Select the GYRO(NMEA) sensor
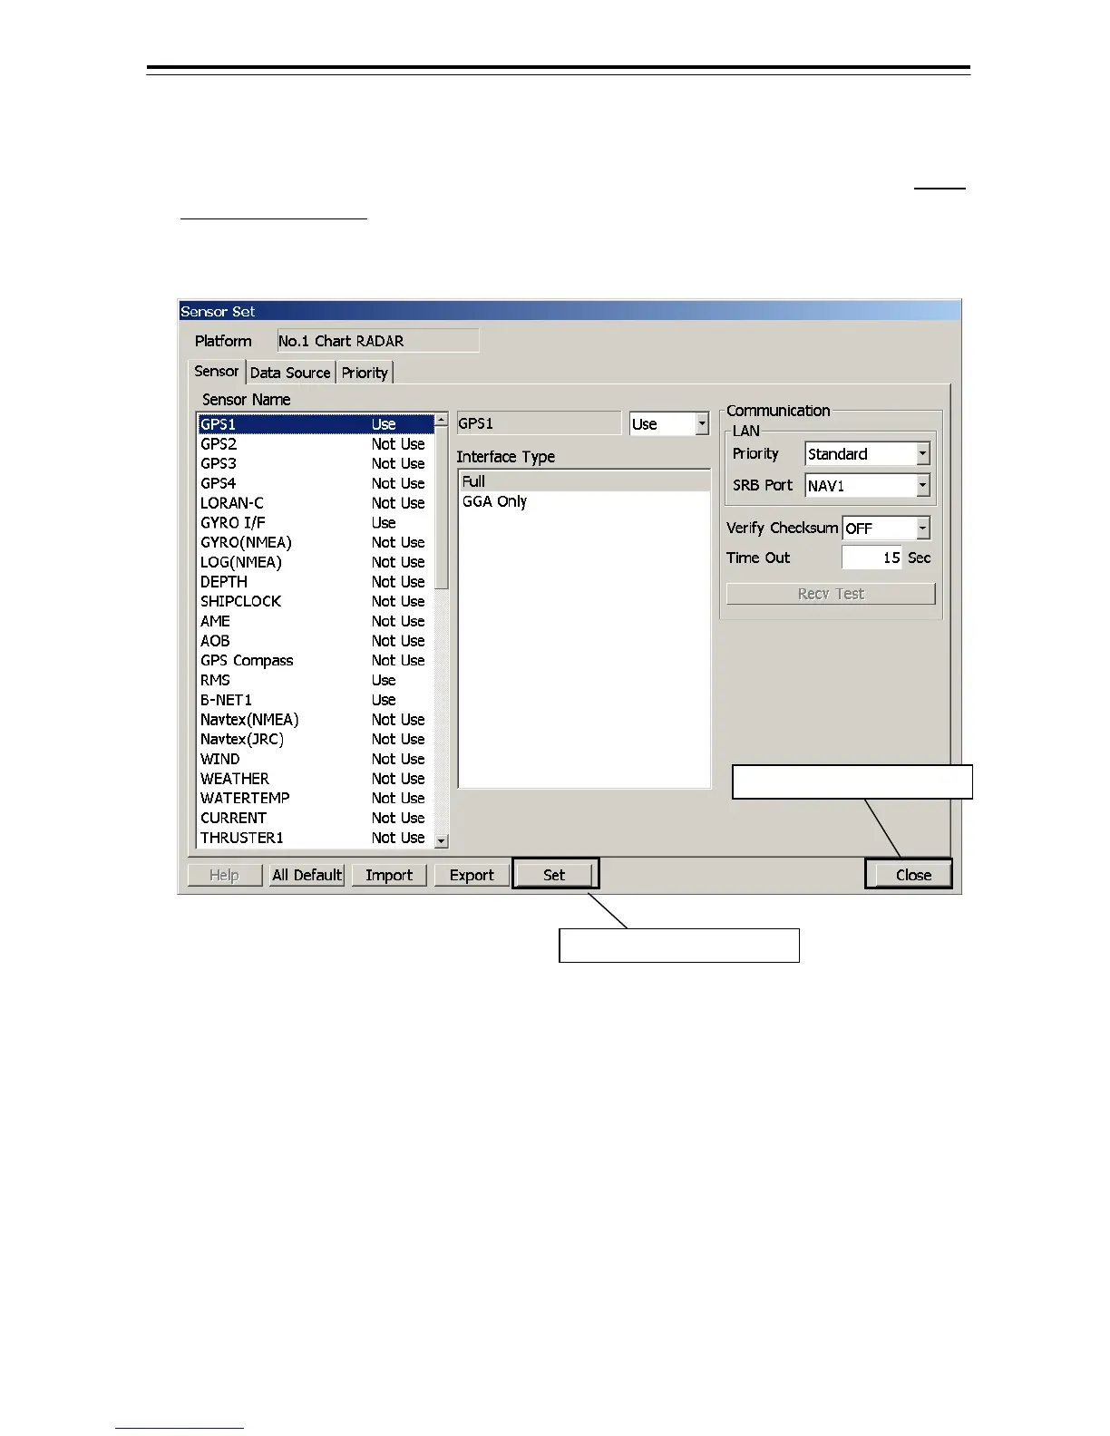 pos(316,542)
